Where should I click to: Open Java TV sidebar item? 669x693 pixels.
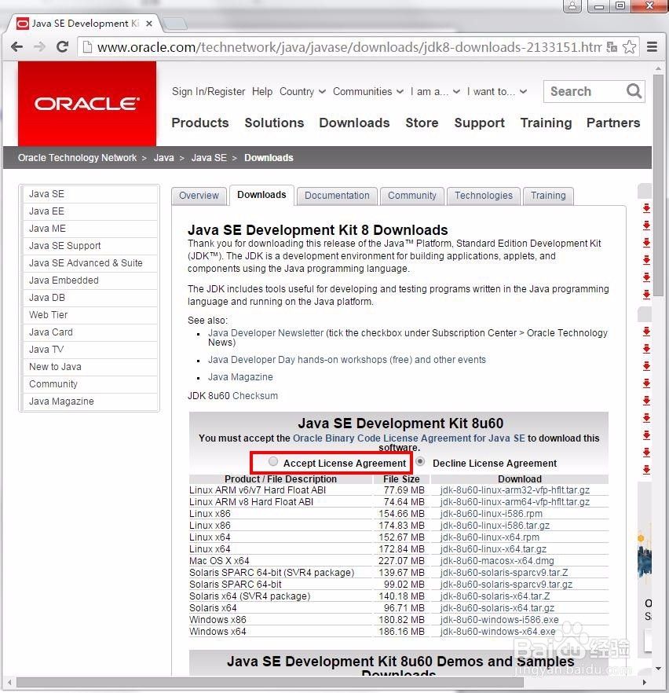pos(90,349)
